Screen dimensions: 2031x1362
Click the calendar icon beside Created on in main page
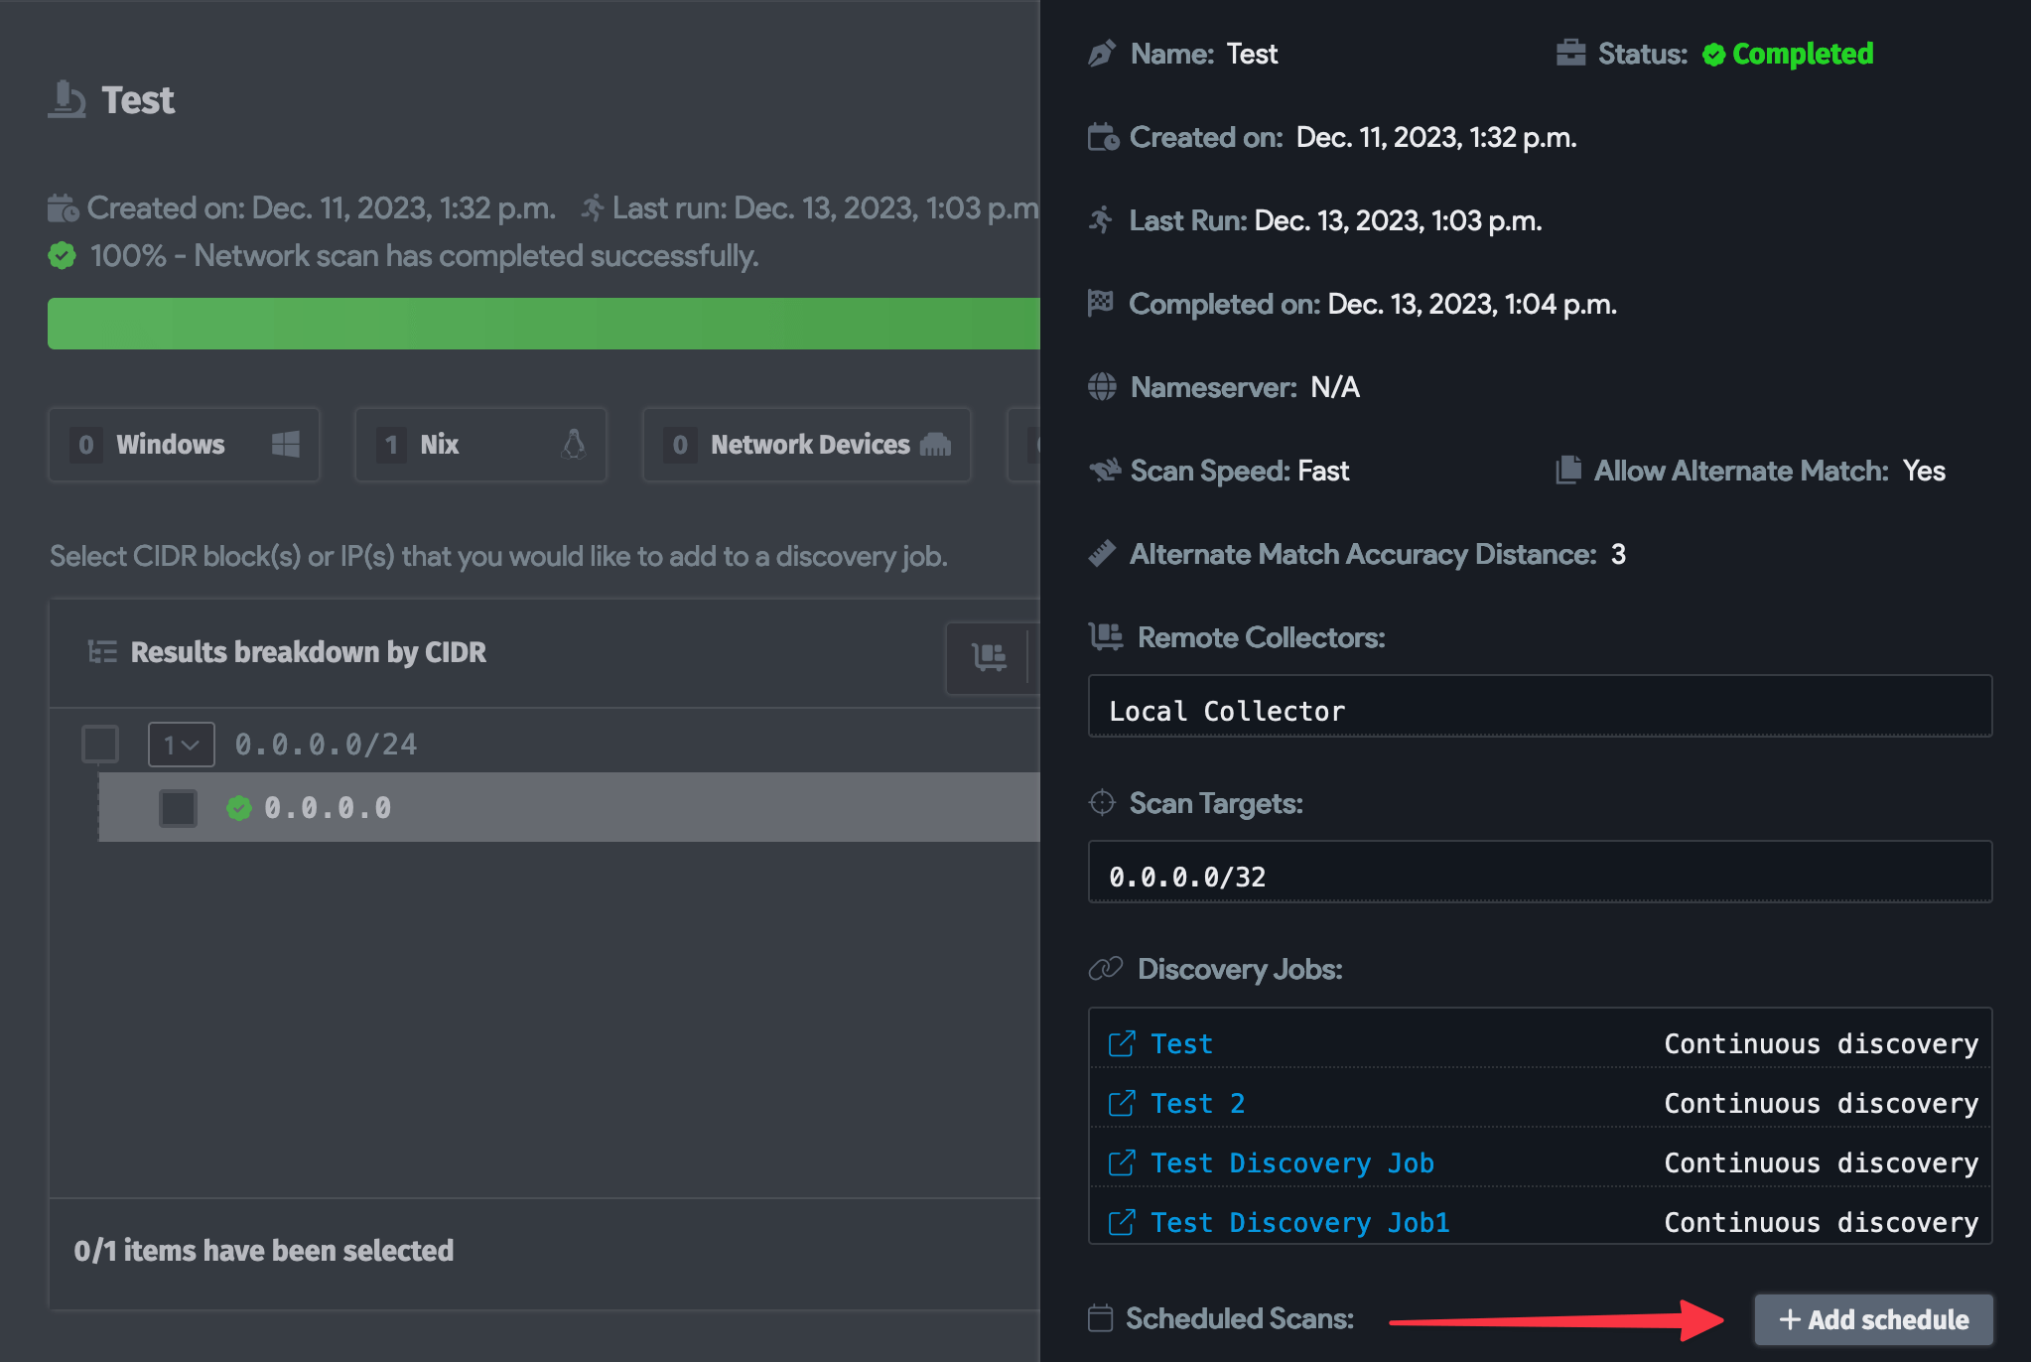coord(63,208)
